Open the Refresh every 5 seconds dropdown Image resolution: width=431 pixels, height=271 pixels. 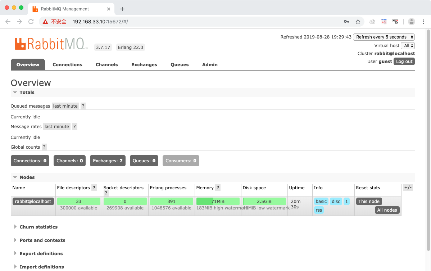click(x=384, y=37)
